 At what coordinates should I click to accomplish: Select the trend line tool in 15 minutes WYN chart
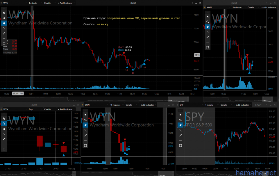click(x=85, y=130)
